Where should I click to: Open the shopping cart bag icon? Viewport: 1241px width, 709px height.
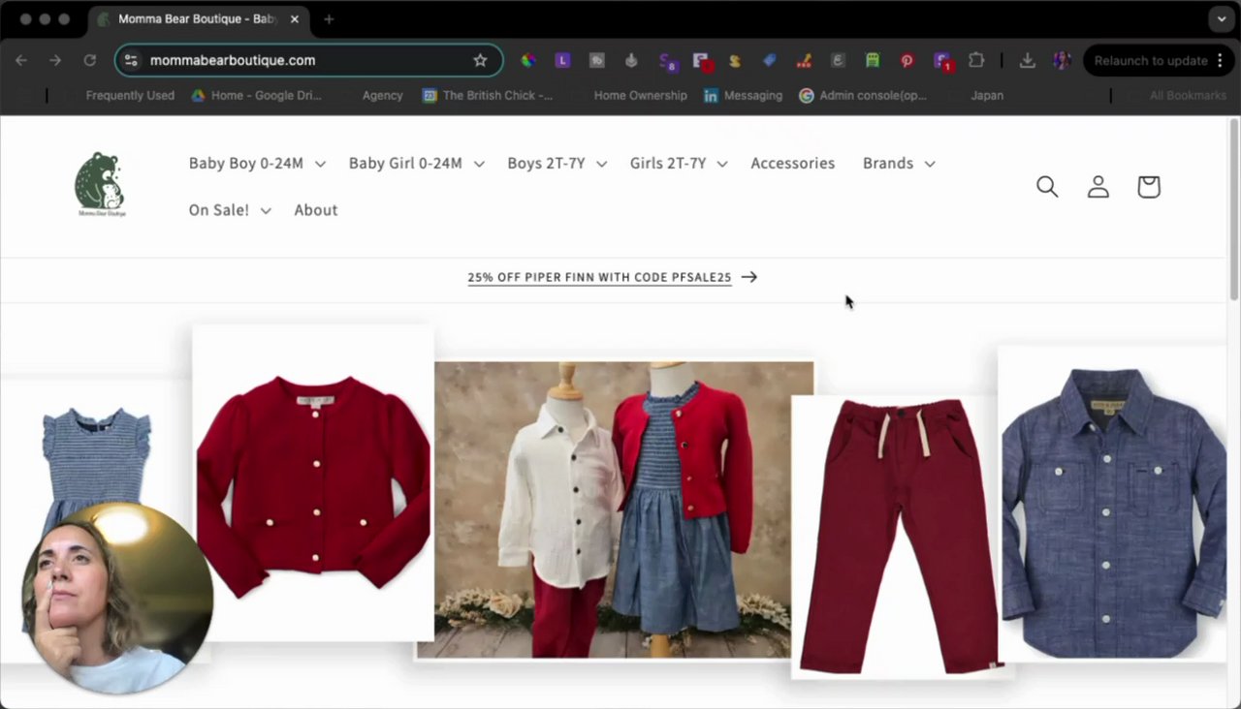pos(1149,186)
